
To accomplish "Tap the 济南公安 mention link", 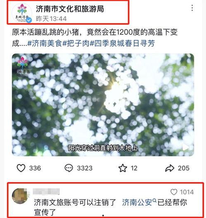I will click(x=137, y=202).
